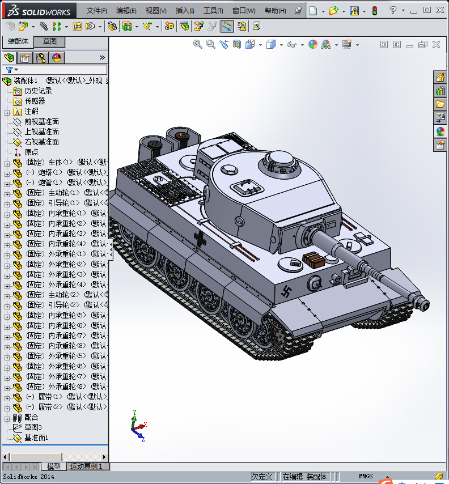The image size is (449, 484).
Task: Click the Reference Geometry icon
Action: click(147, 26)
